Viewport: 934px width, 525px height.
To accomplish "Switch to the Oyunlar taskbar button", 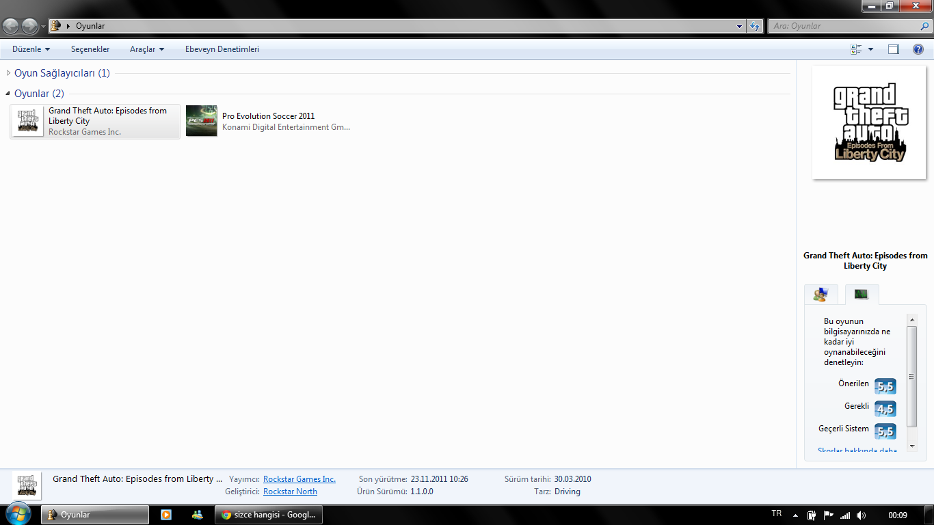I will coord(95,515).
